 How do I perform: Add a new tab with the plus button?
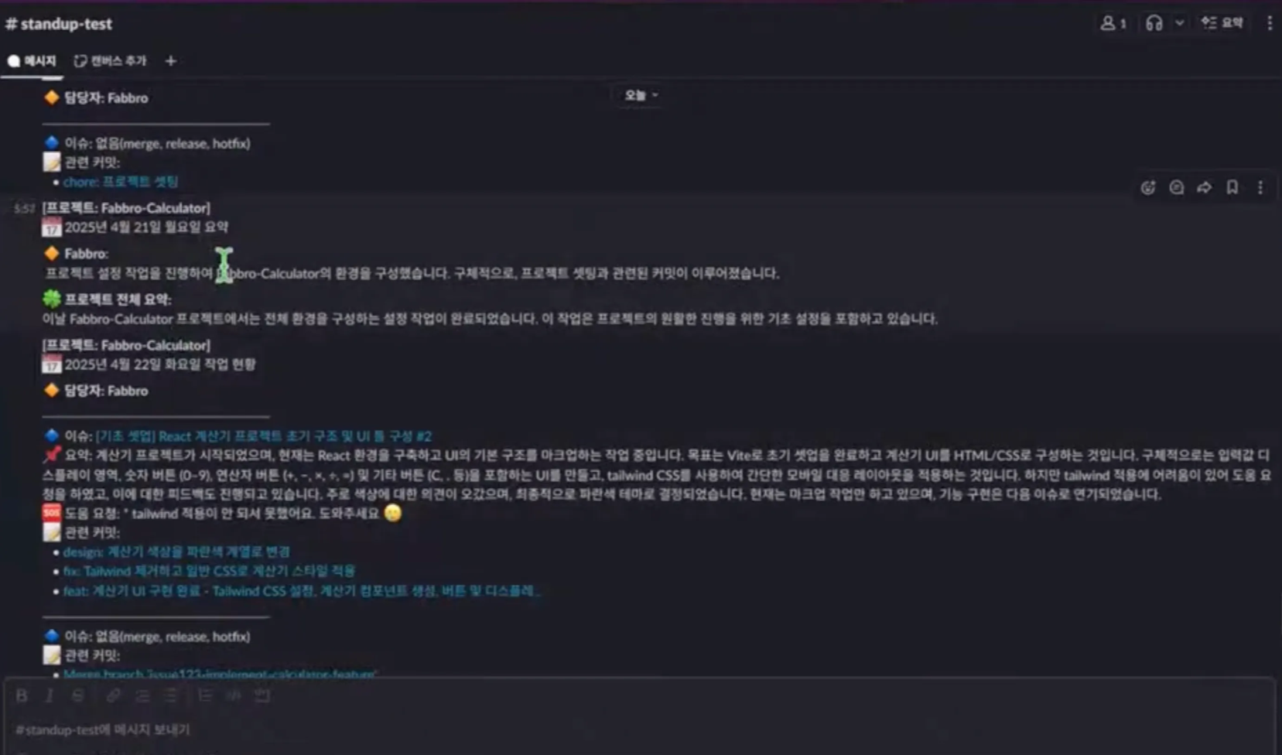click(170, 61)
